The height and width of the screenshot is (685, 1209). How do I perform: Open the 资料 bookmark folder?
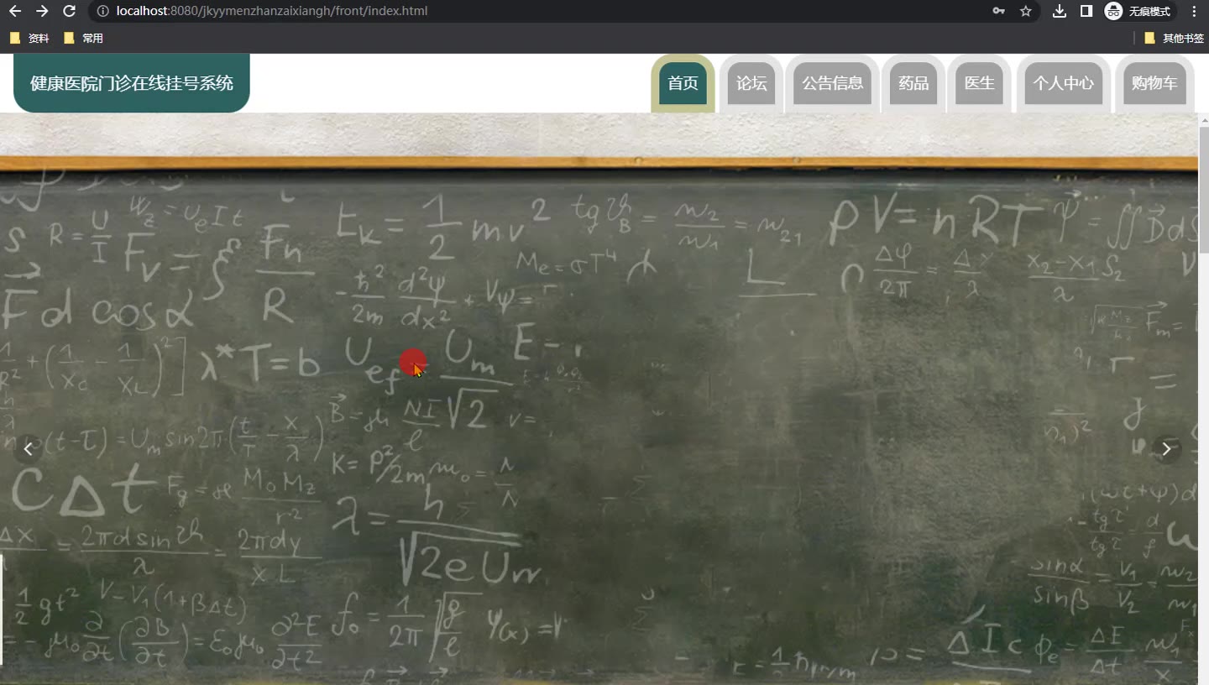click(29, 38)
